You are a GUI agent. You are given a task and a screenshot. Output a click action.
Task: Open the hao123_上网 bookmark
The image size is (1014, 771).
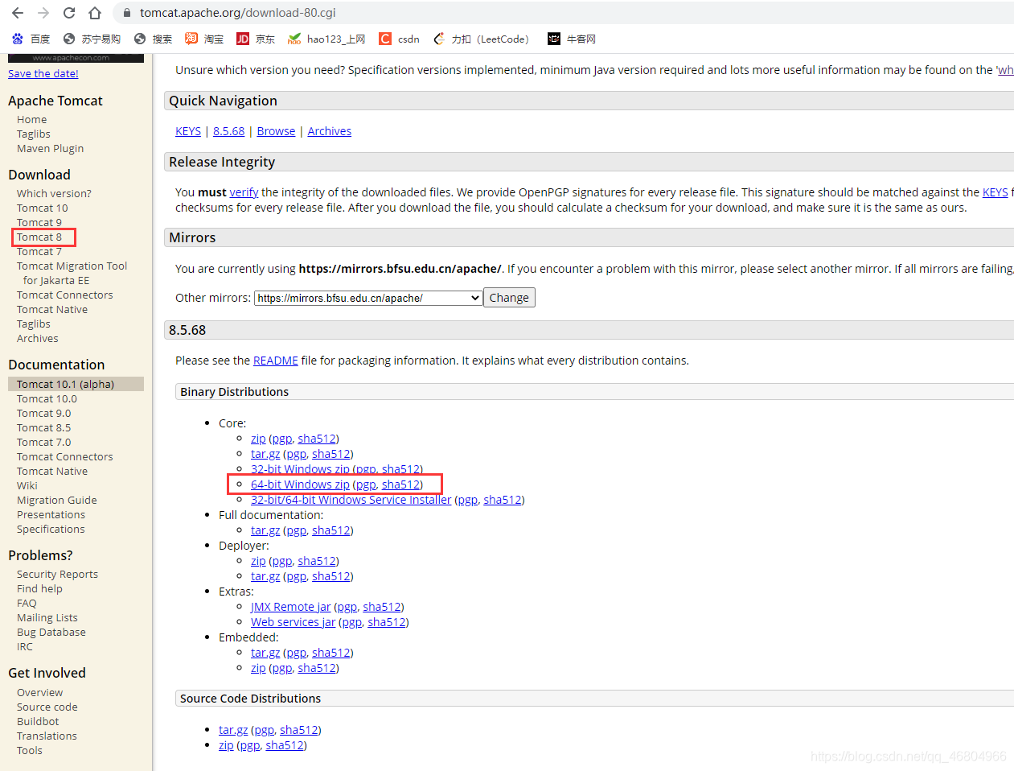point(326,39)
